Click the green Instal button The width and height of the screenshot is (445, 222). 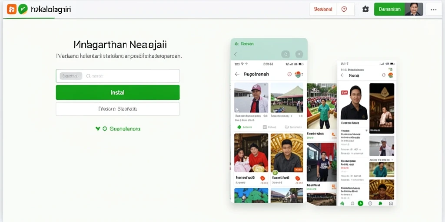coord(117,92)
